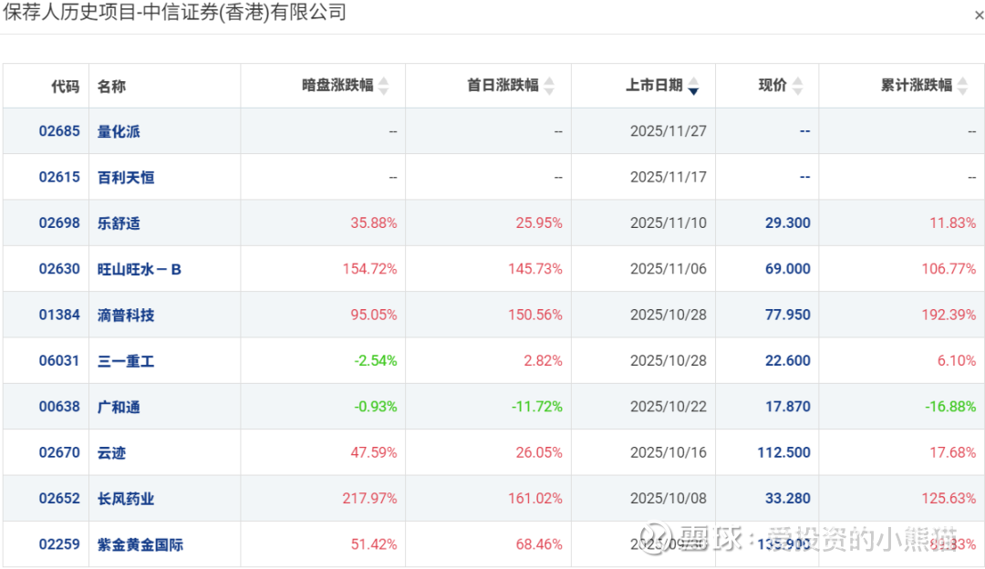Viewport: 985px width, 569px height.
Task: Select dark-pool change 217.97%
Action: tap(370, 498)
